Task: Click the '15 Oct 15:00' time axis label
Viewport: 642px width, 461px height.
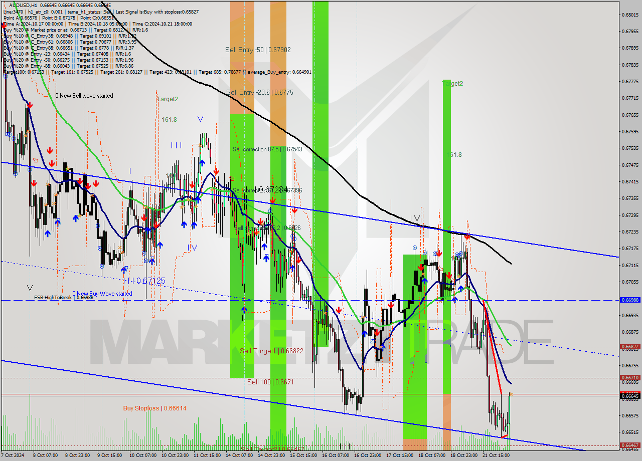Action: point(303,456)
